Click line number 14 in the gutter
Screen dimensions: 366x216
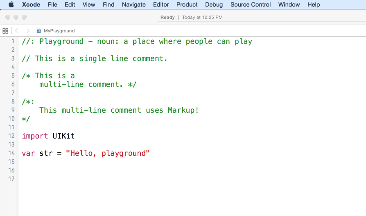pyautogui.click(x=11, y=153)
